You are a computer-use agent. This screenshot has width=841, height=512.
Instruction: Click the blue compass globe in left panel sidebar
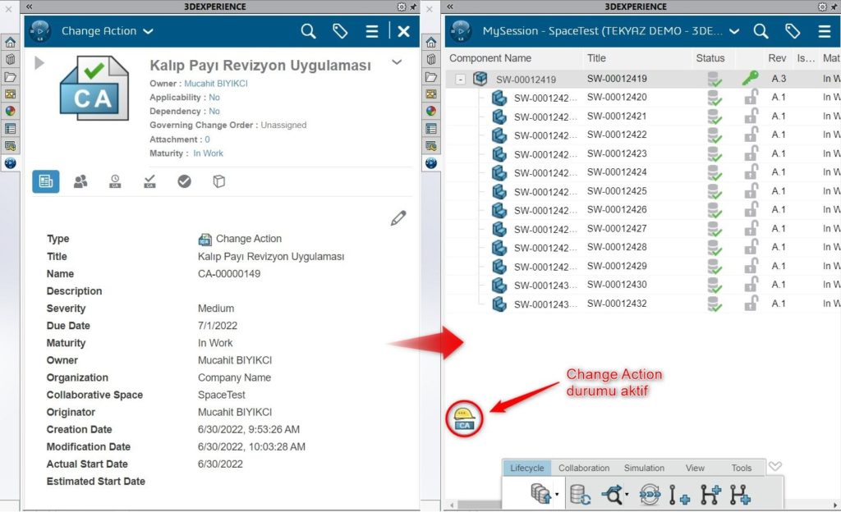(x=10, y=163)
